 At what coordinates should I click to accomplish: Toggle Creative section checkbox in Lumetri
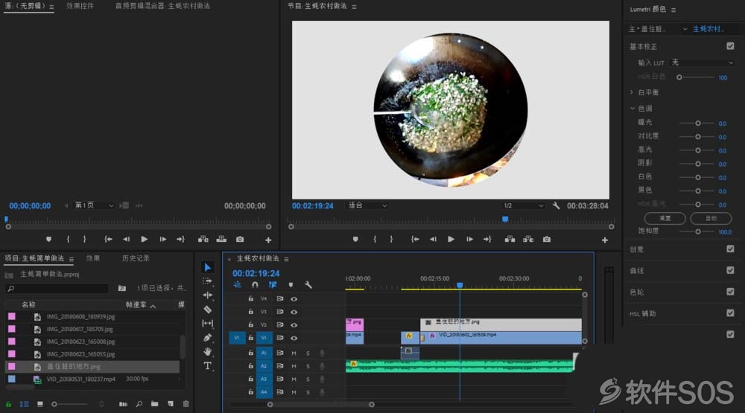730,249
